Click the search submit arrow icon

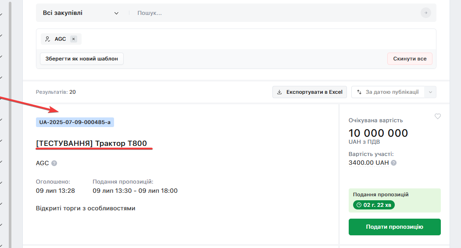[425, 13]
